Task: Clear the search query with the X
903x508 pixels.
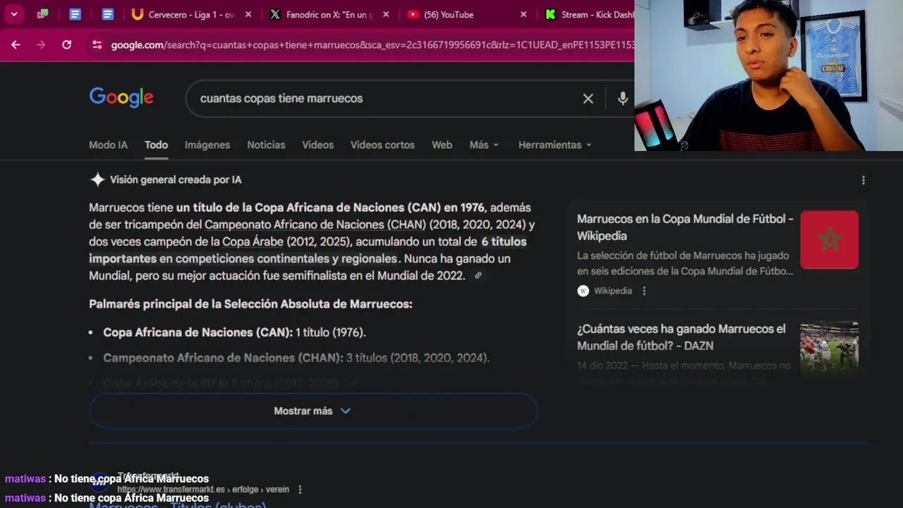Action: click(588, 99)
